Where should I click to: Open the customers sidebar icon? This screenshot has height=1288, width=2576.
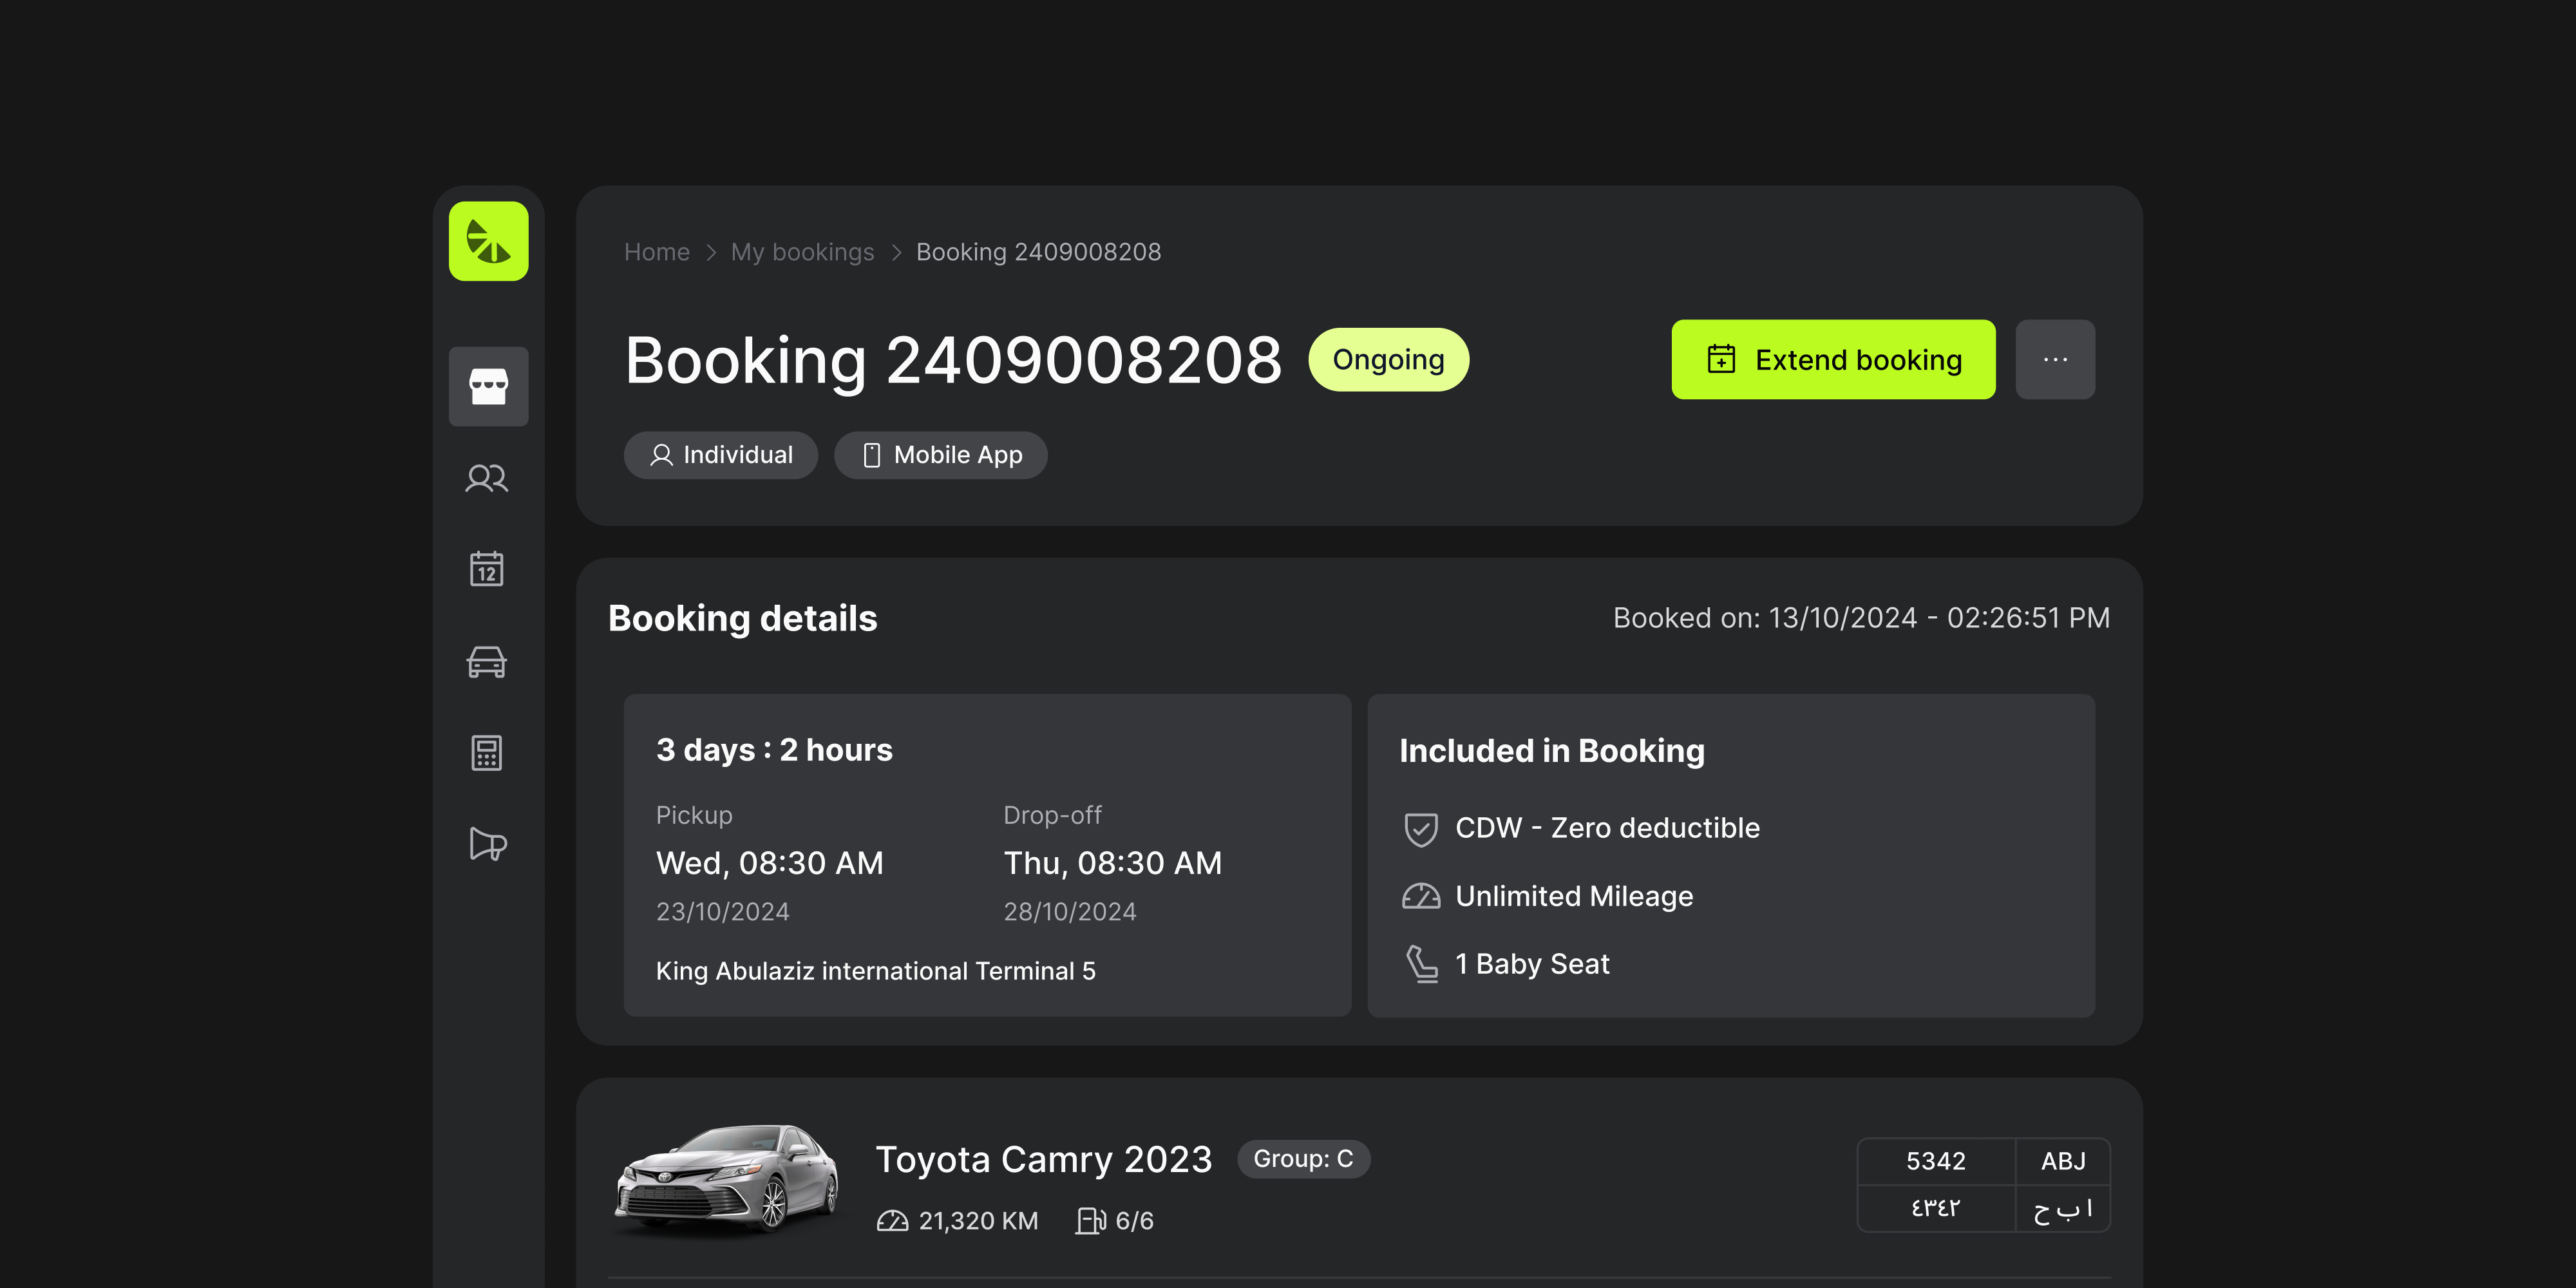(x=487, y=479)
